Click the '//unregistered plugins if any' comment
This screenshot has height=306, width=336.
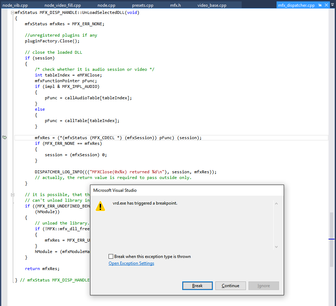[61, 35]
